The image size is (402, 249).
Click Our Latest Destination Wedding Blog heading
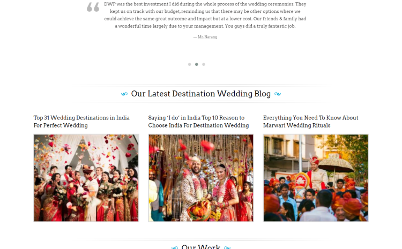pyautogui.click(x=201, y=94)
